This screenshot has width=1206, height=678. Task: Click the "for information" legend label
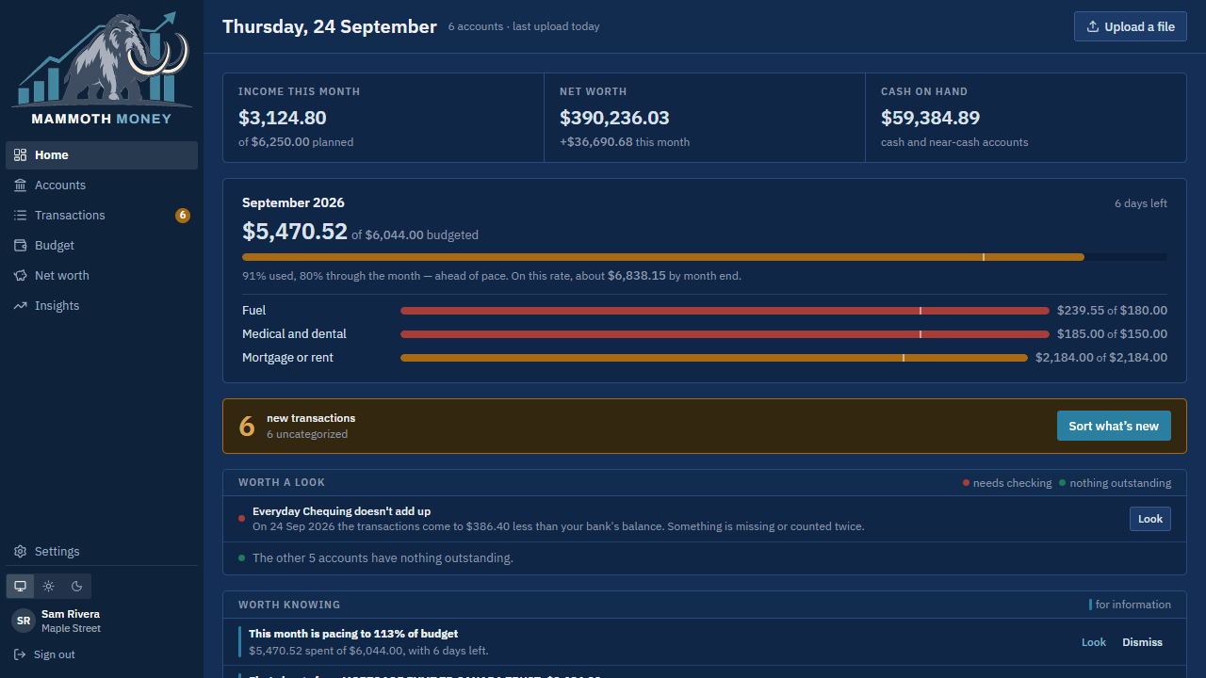1133,605
